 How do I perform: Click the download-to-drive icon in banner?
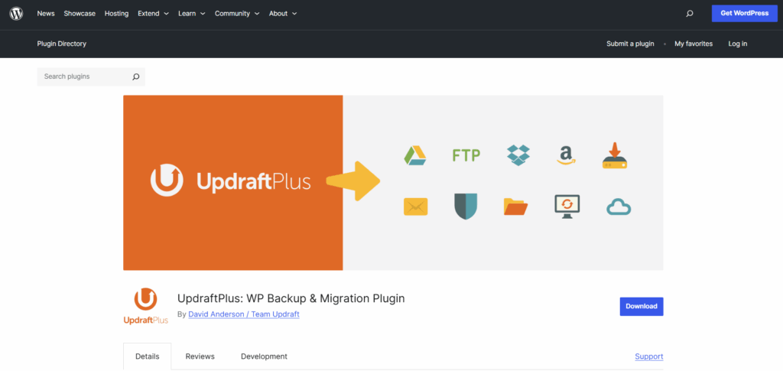point(615,155)
